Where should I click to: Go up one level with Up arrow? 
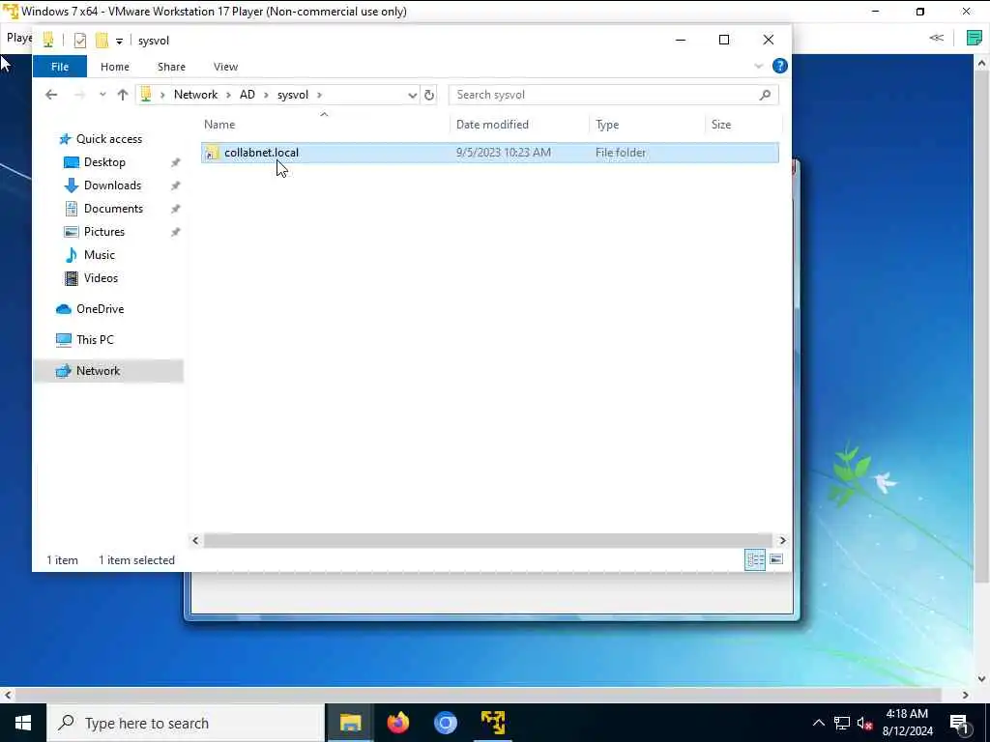123,95
